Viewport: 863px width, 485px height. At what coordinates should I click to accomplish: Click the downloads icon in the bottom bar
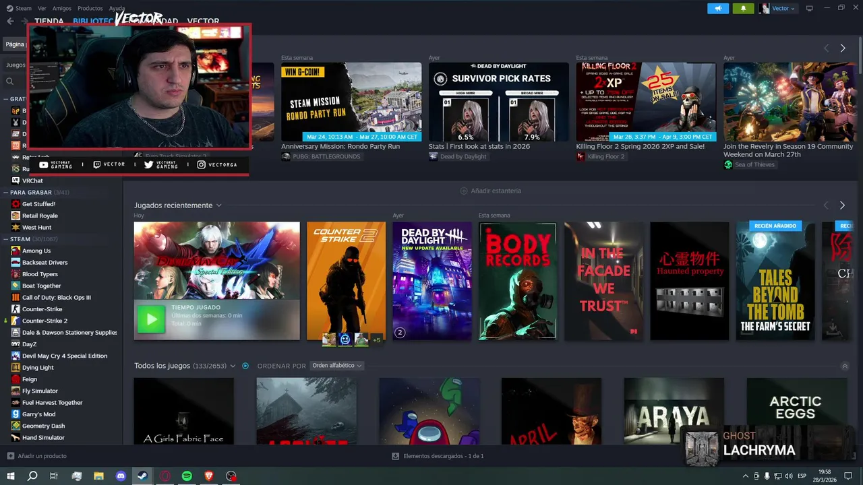(x=396, y=456)
